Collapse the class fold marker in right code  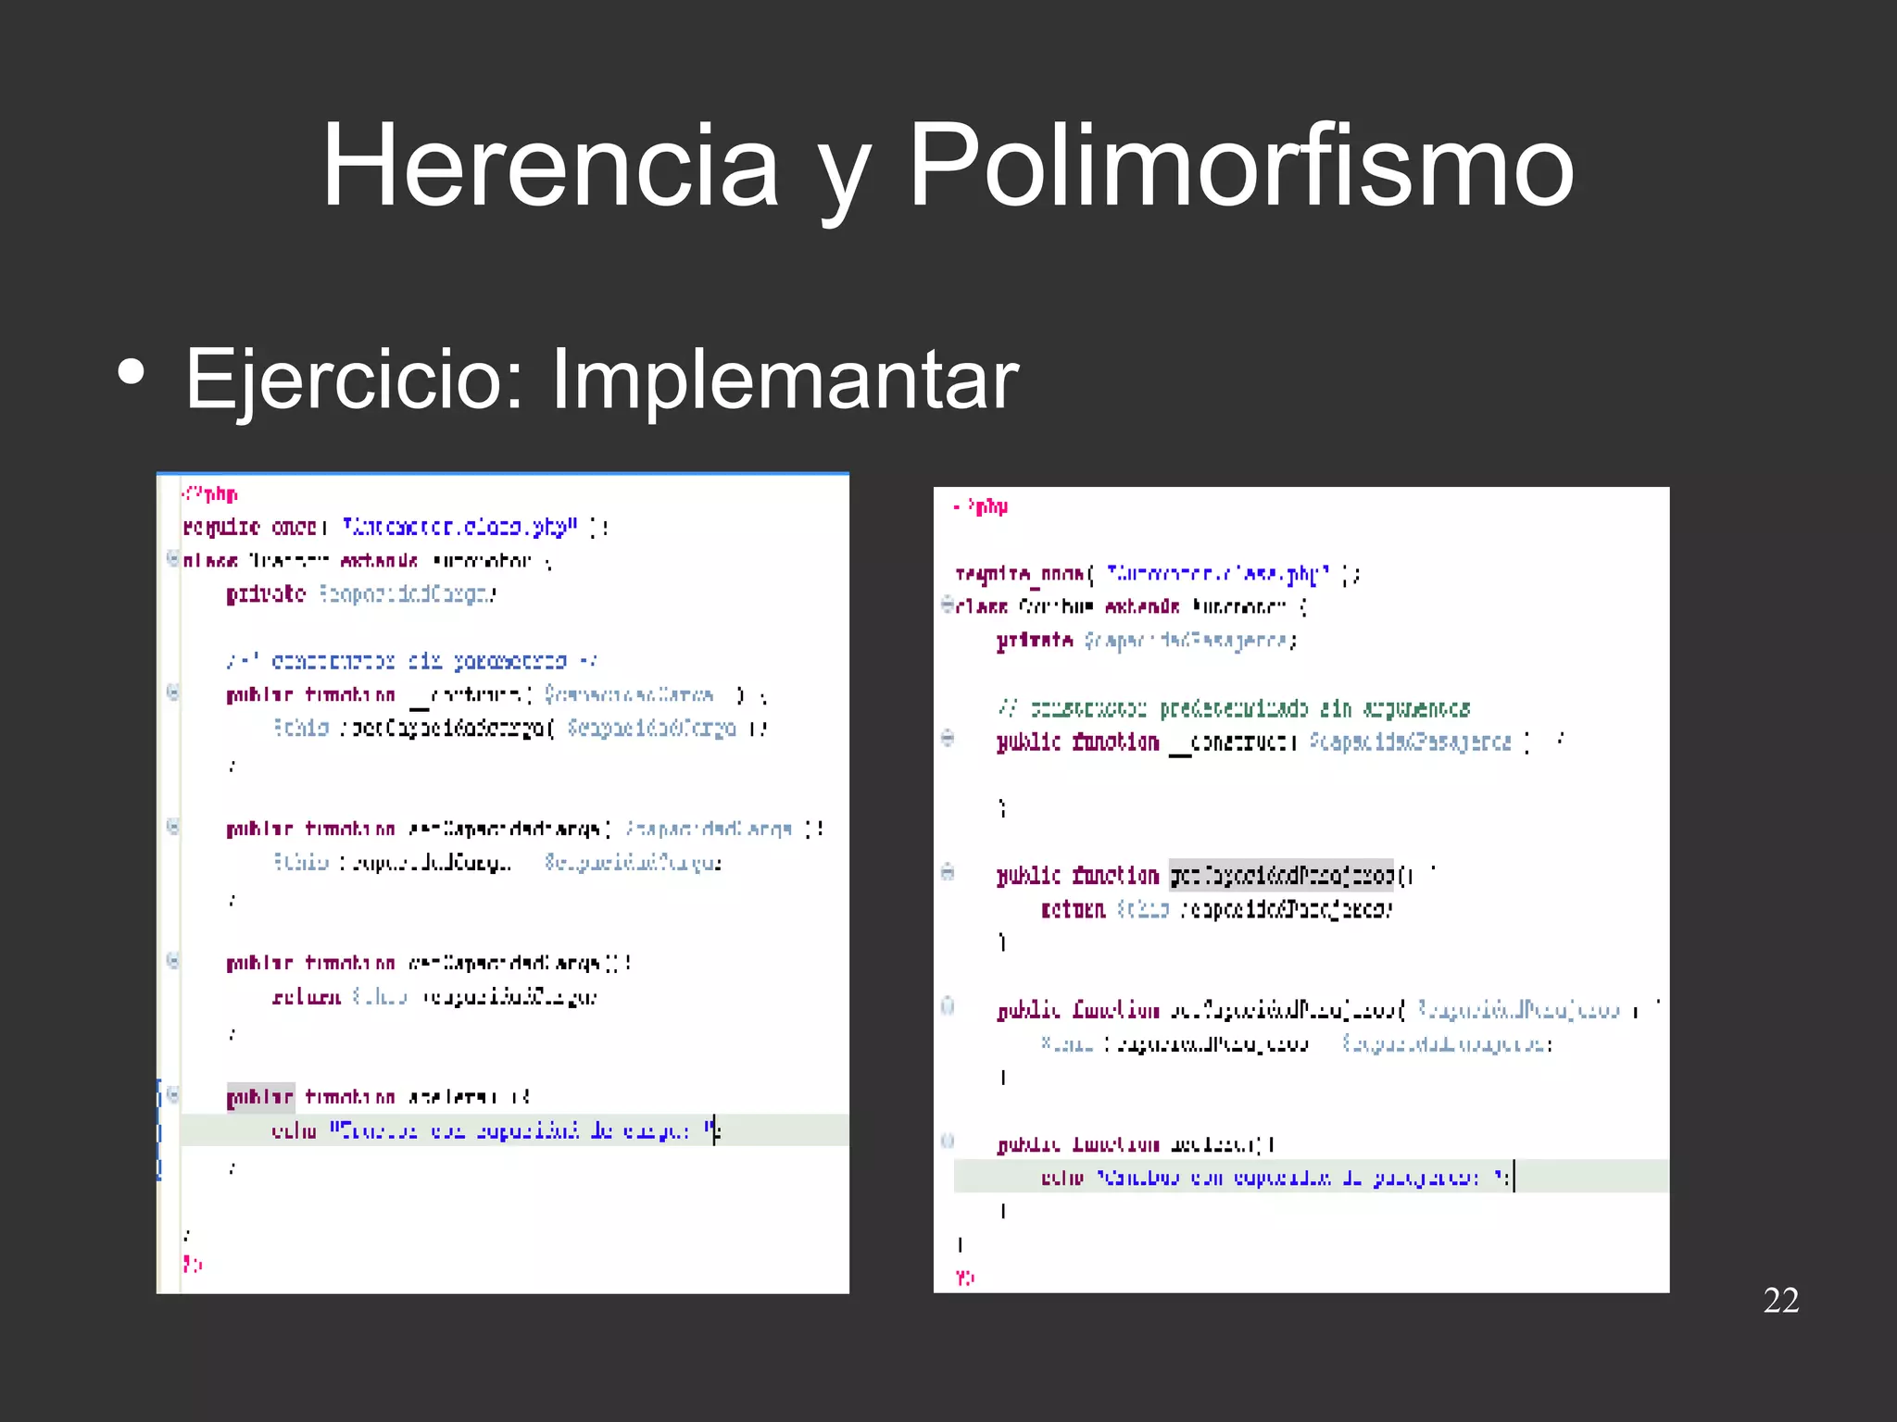(948, 605)
